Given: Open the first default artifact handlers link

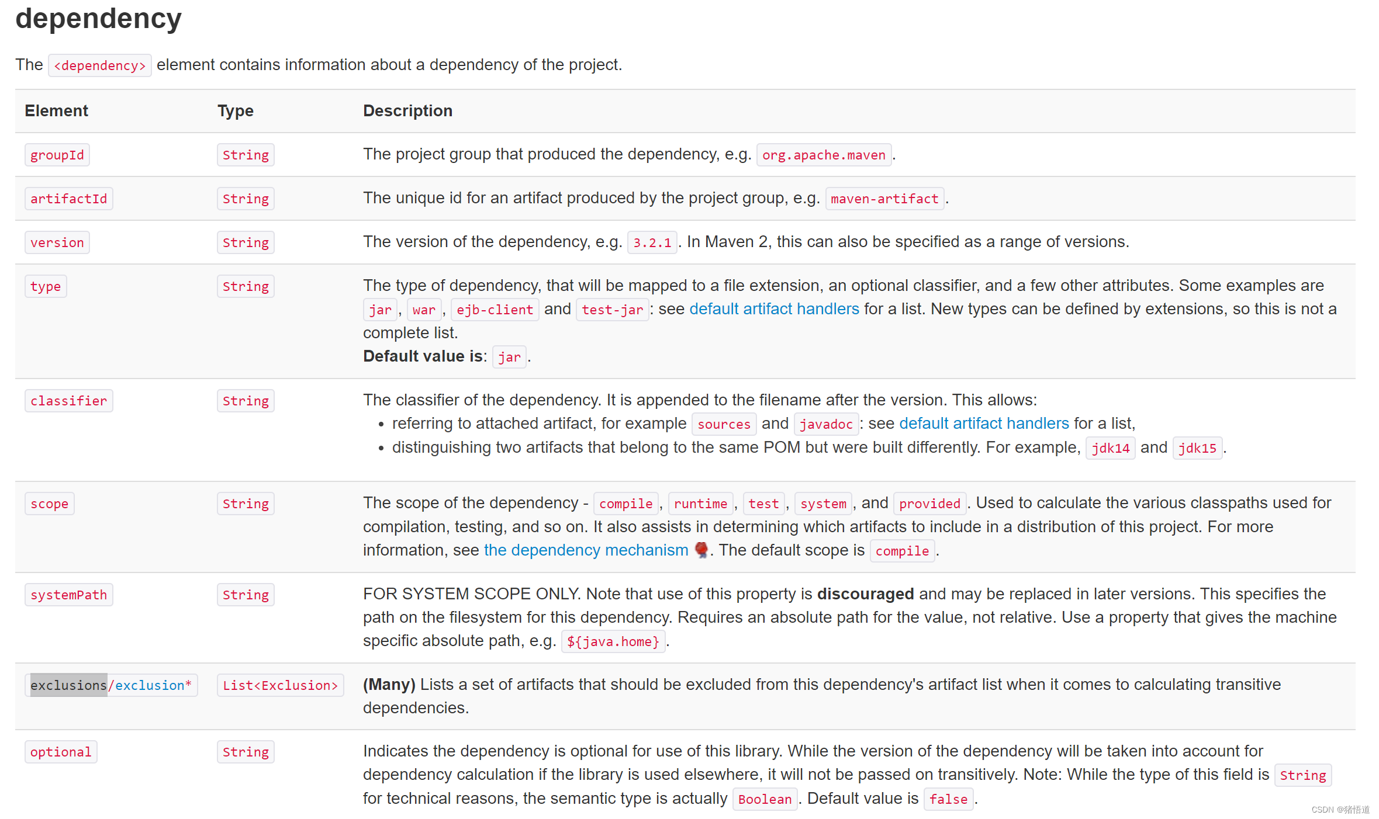Looking at the screenshot, I should 773,309.
